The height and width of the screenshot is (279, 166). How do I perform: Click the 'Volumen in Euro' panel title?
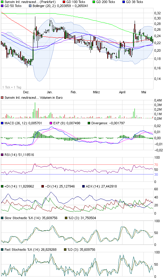coord(34,98)
